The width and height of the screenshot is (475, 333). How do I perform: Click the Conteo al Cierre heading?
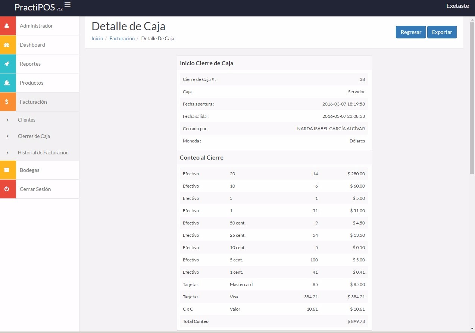click(201, 158)
